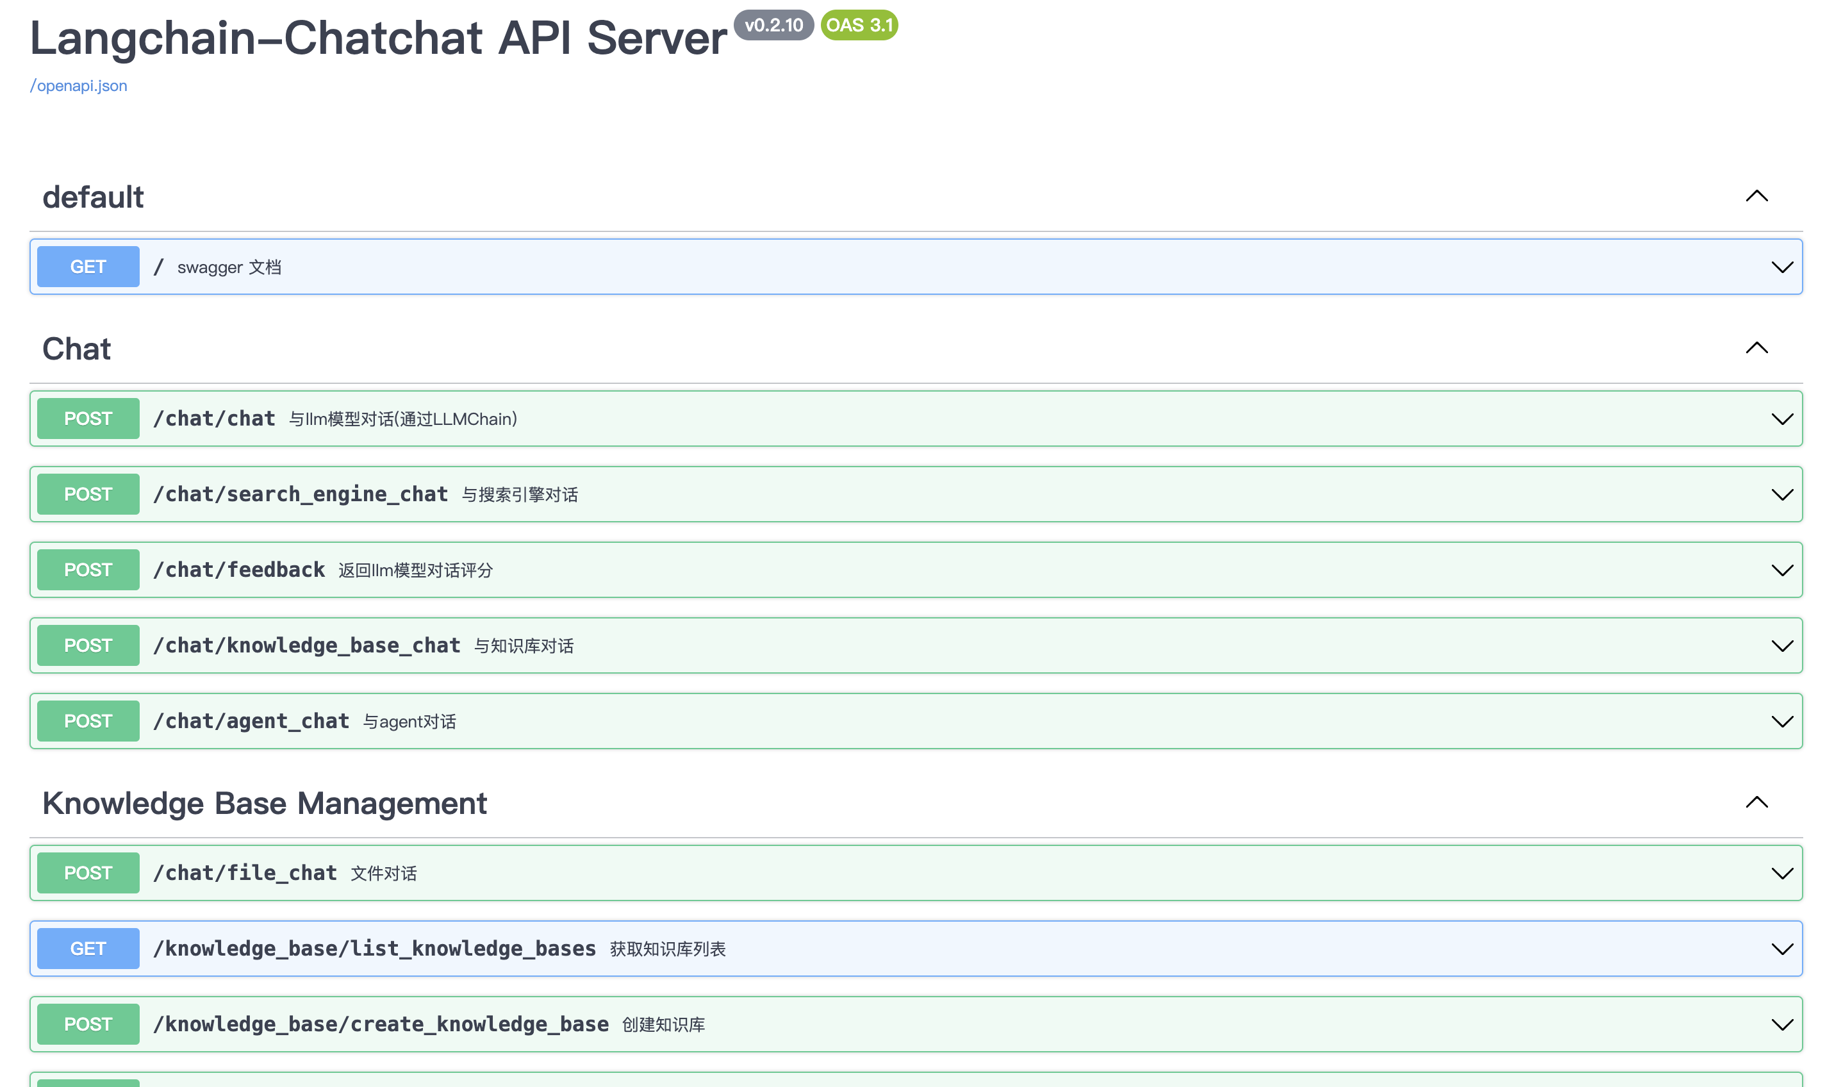Click the /chat/feedback path text

point(238,570)
